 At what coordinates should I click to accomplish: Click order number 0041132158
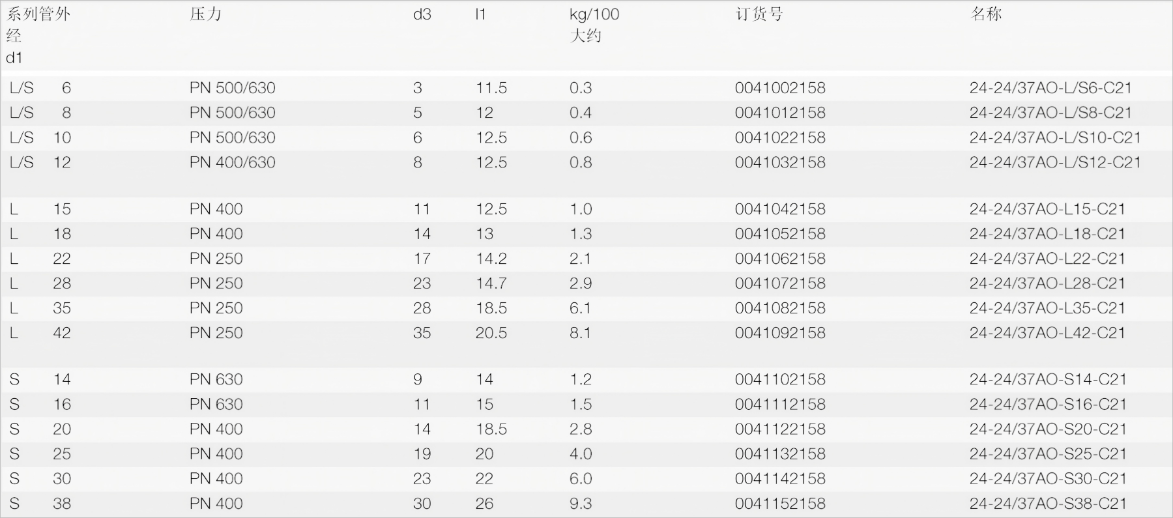point(780,453)
